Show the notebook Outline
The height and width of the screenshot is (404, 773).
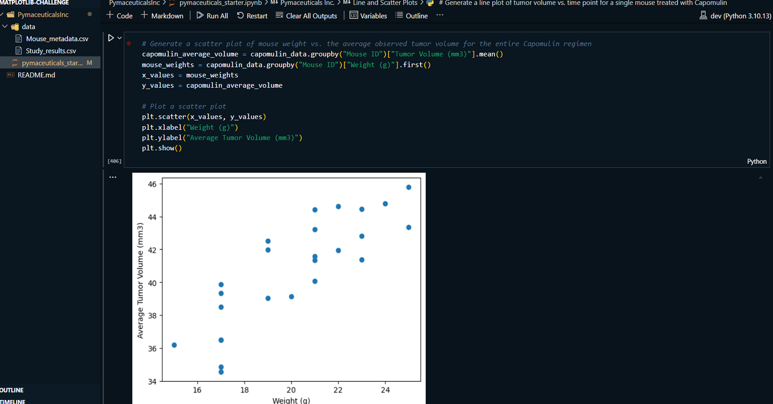(x=412, y=15)
